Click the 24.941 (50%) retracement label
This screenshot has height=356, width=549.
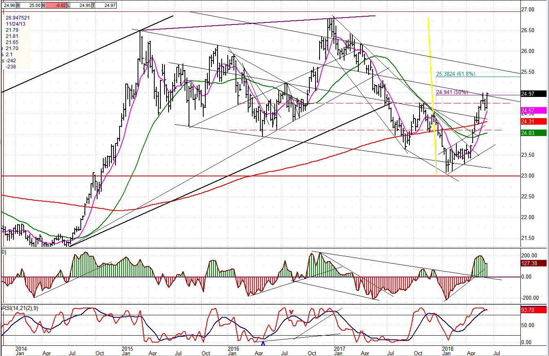click(452, 92)
